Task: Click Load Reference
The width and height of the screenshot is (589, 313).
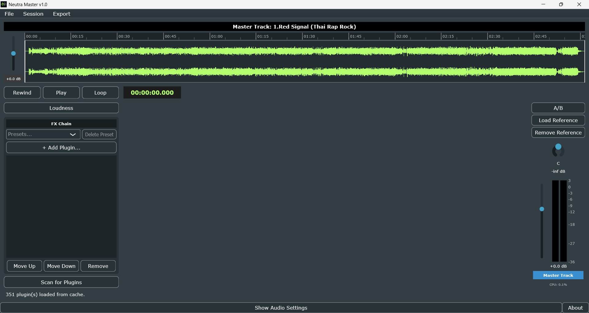Action: 558,120
